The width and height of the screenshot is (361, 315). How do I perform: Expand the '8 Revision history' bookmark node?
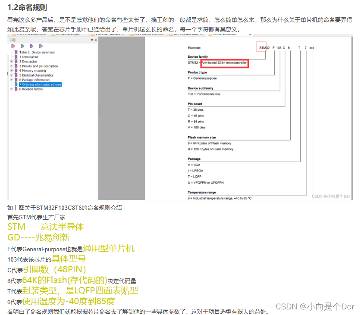(x=12, y=89)
